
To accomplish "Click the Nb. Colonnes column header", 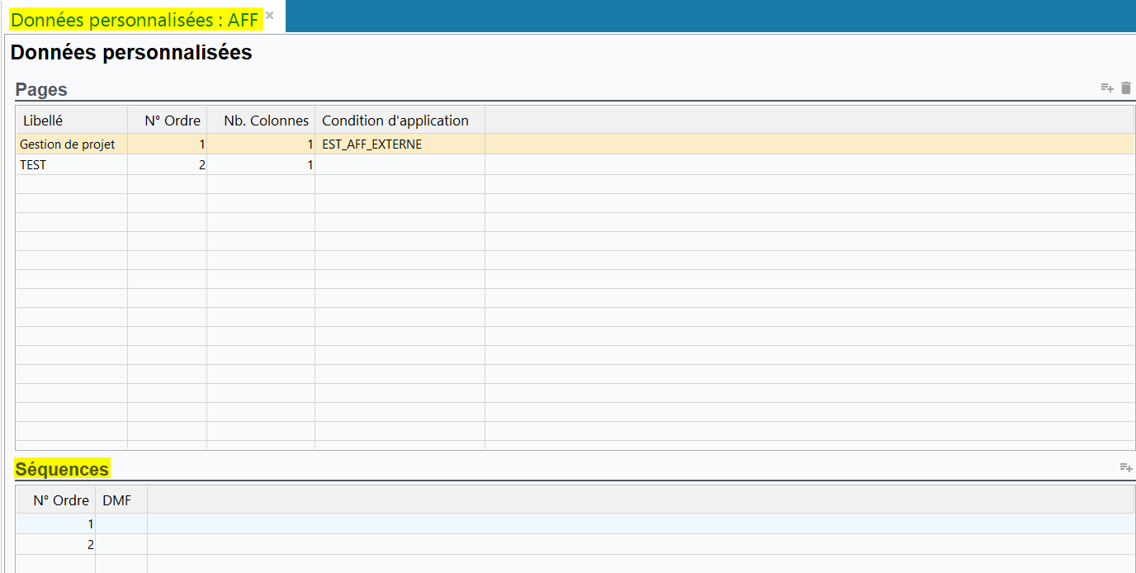I will click(266, 121).
